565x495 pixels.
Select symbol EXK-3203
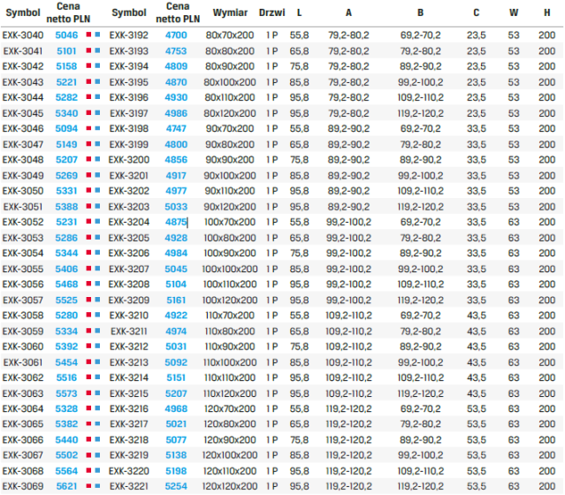point(128,207)
